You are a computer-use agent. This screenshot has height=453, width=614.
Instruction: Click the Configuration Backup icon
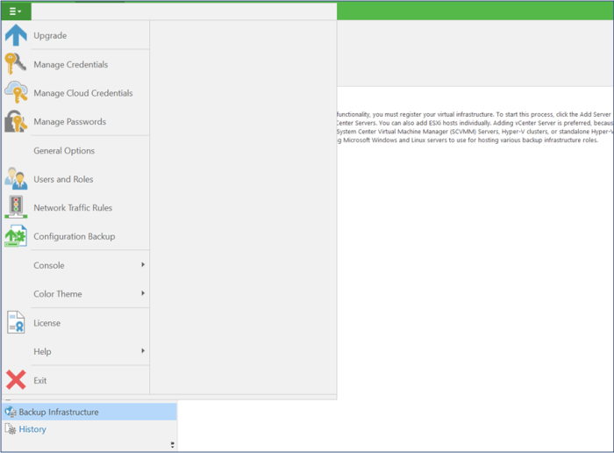(16, 236)
